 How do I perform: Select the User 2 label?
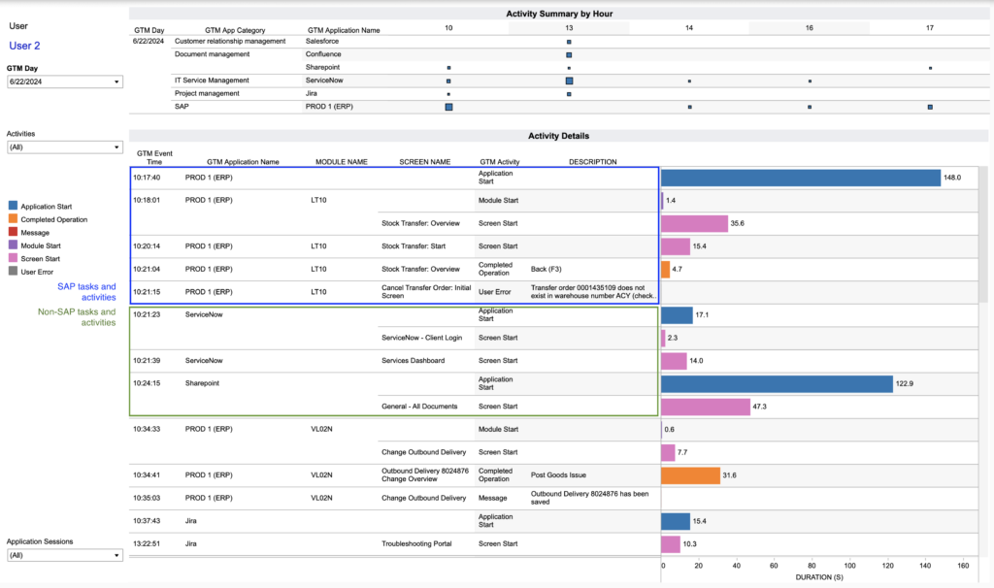click(x=24, y=46)
